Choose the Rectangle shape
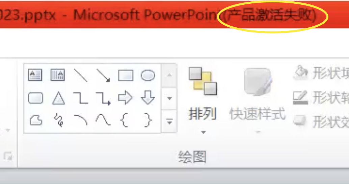This screenshot has width=349, height=184. tap(126, 75)
